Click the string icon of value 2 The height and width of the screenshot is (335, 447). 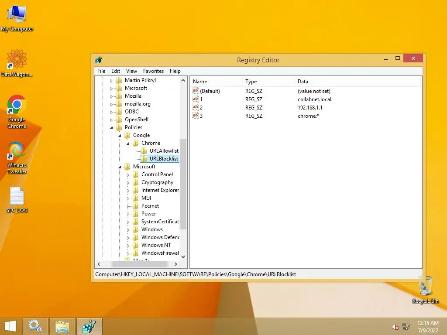coord(195,107)
